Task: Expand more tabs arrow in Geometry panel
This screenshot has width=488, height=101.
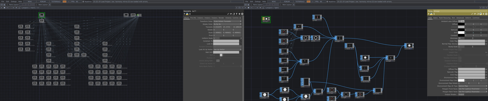Action: click(240, 18)
